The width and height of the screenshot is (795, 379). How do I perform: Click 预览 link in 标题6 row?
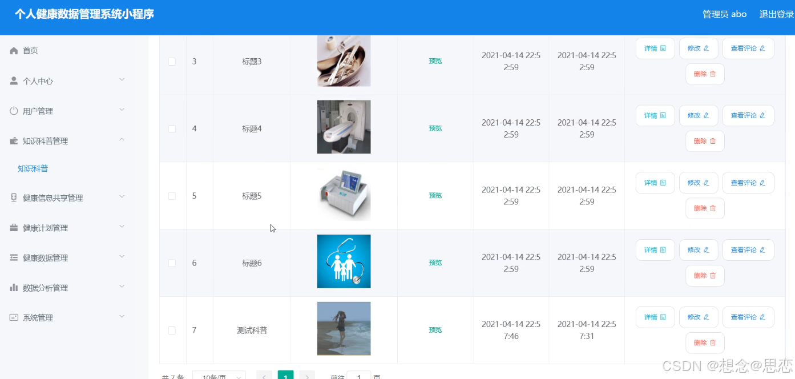(435, 263)
